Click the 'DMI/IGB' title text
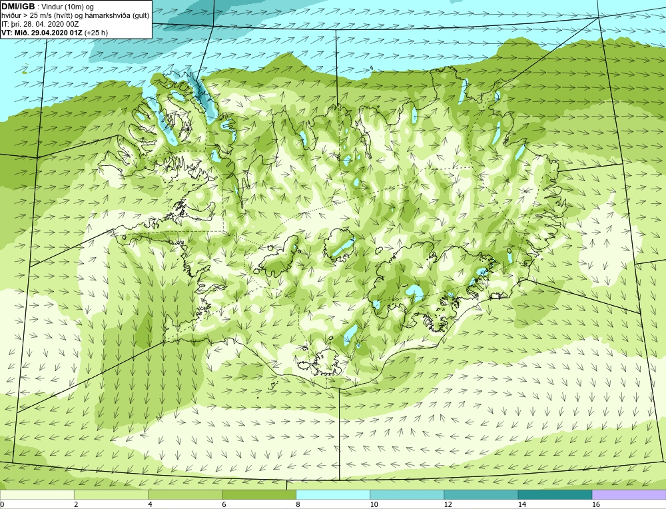The width and height of the screenshot is (666, 509). [18, 7]
